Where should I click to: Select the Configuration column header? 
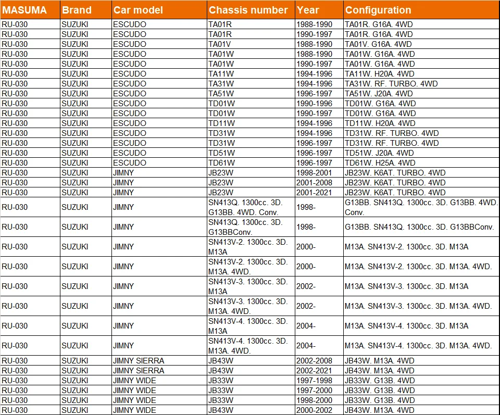[421, 10]
